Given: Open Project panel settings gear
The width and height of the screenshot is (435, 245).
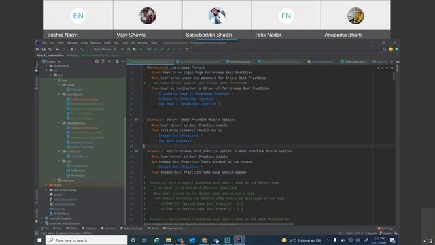Looking at the screenshot, I should pos(117,61).
